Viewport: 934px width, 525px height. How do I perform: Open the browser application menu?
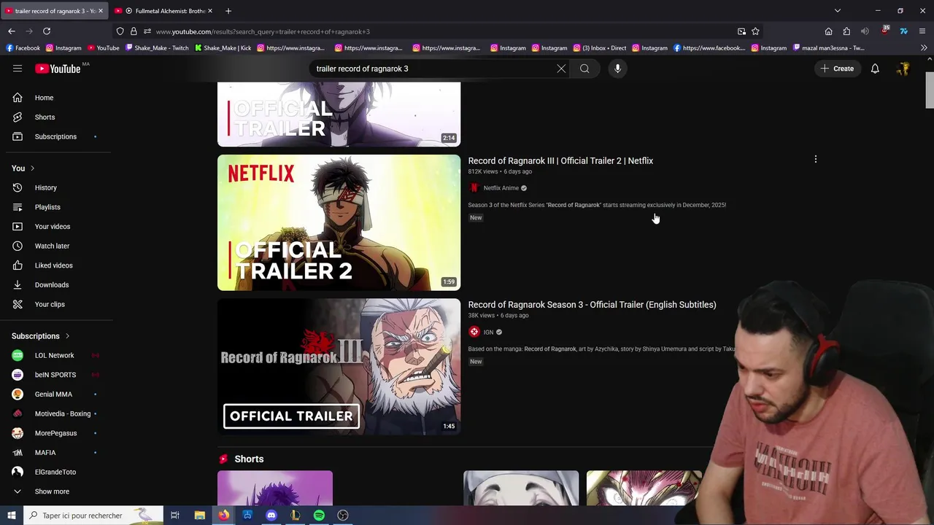point(923,31)
